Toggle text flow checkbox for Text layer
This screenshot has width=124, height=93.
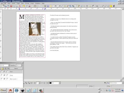5,72
